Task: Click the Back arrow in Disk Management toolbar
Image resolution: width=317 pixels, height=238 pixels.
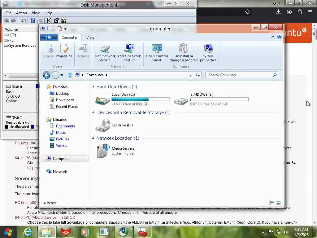Action: (7, 20)
